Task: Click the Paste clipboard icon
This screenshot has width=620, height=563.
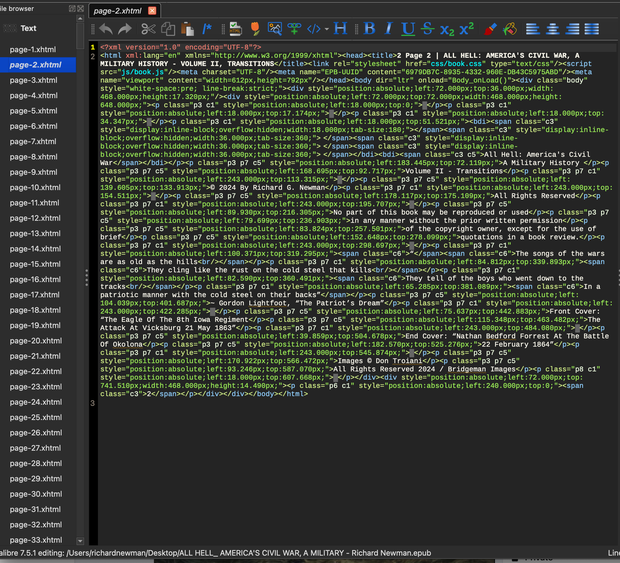Action: pos(187,29)
